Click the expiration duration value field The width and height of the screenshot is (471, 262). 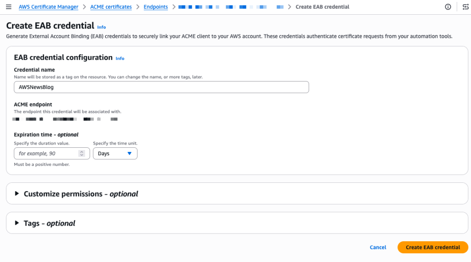52,153
